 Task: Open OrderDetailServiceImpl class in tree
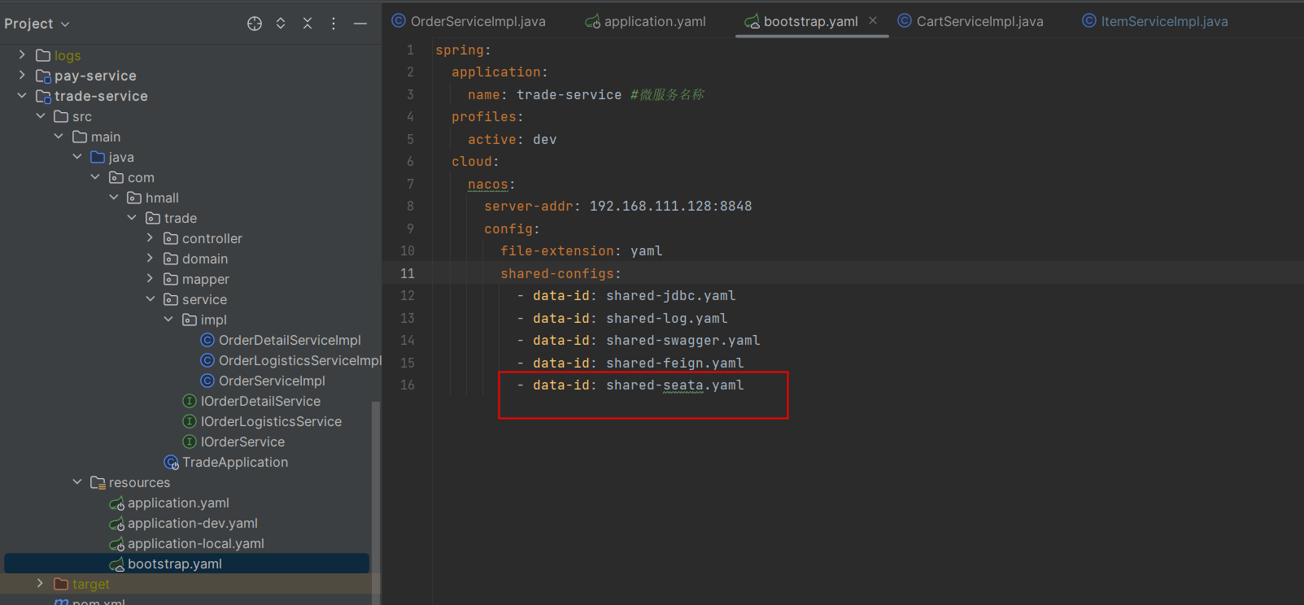pyautogui.click(x=289, y=340)
